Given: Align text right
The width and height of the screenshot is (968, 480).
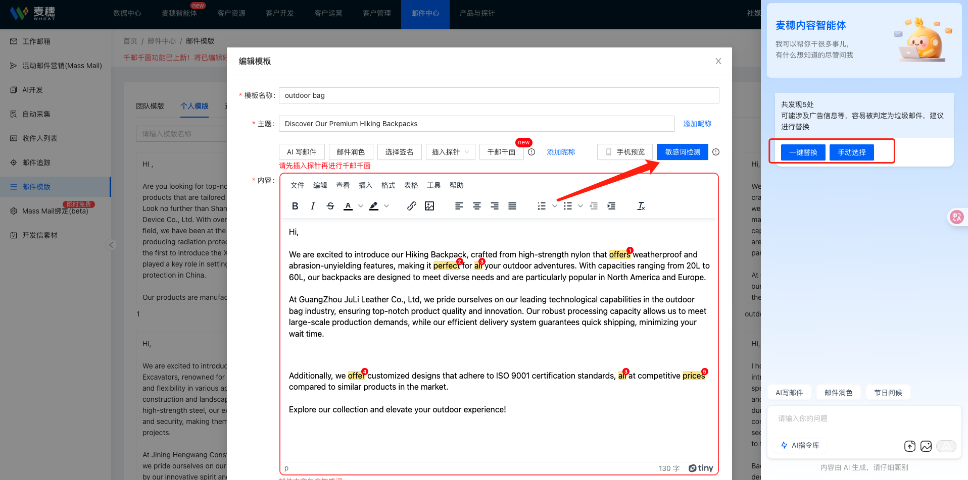Looking at the screenshot, I should point(495,206).
